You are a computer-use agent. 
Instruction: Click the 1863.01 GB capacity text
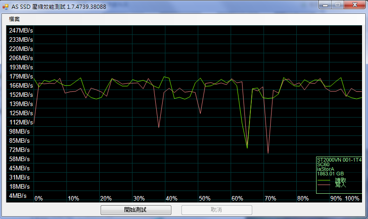pyautogui.click(x=330, y=174)
